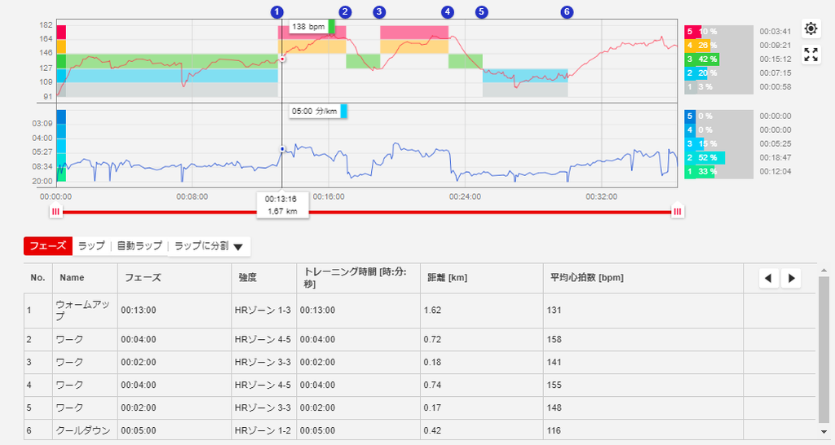Screen dimensions: 835x445
Task: Click distance value 0.74
Action: click(x=432, y=385)
